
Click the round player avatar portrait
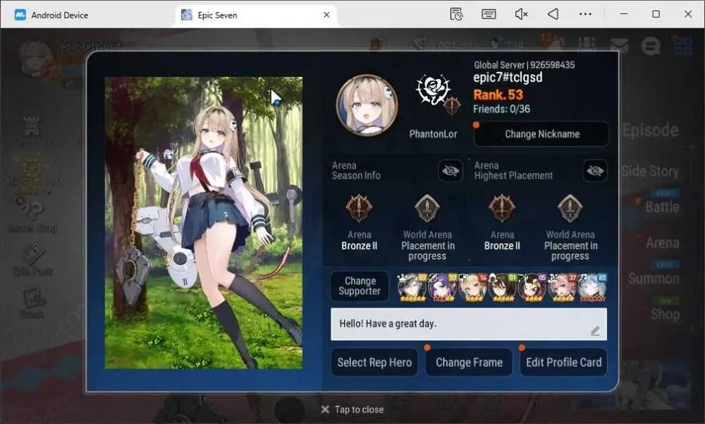click(x=367, y=105)
